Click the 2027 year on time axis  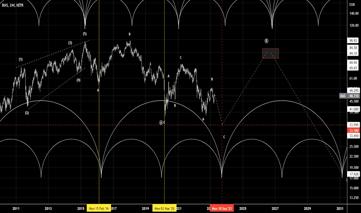click(x=275, y=209)
